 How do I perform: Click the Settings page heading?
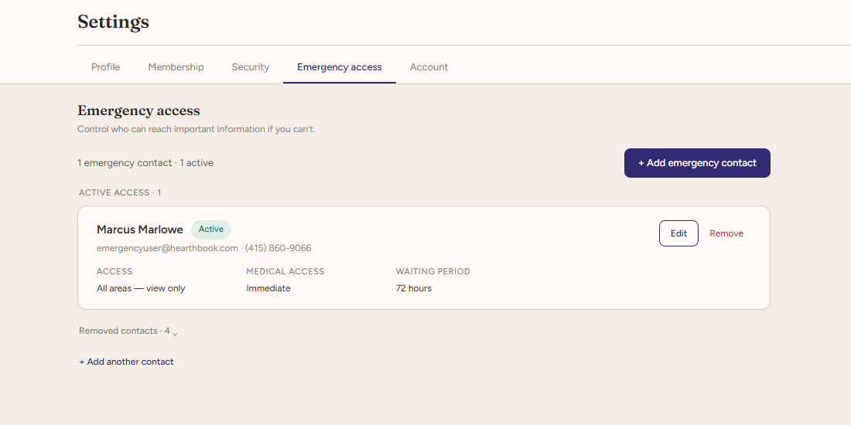coord(114,22)
